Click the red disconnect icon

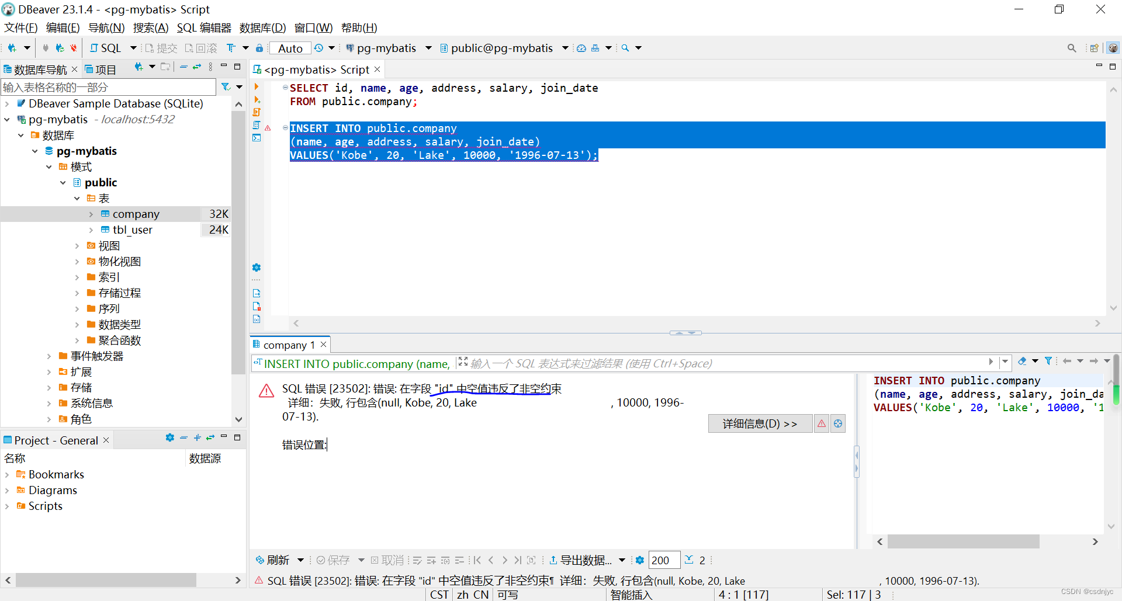coord(74,48)
